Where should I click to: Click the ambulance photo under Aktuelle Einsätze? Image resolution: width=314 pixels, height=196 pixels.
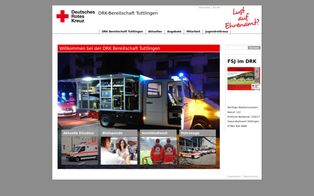tap(80, 151)
